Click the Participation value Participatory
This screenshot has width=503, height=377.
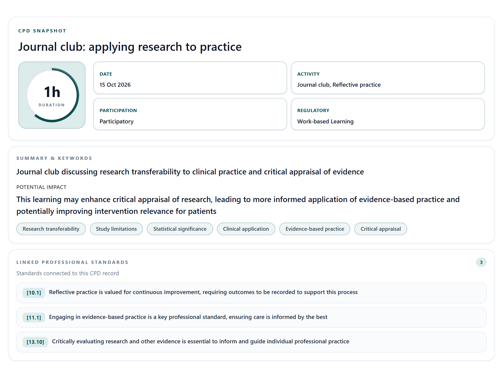[x=116, y=121]
